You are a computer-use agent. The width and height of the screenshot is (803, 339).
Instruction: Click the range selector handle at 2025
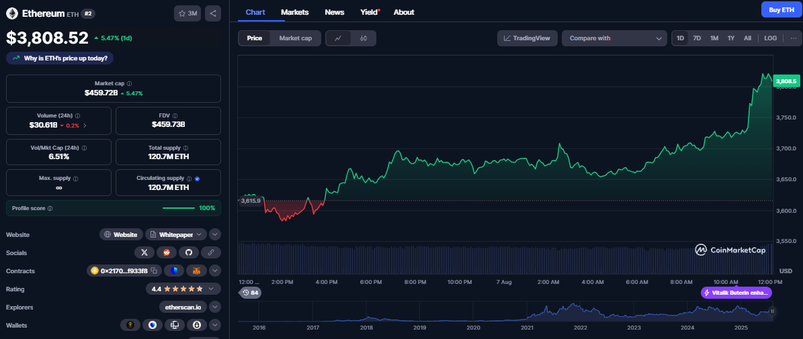[773, 311]
